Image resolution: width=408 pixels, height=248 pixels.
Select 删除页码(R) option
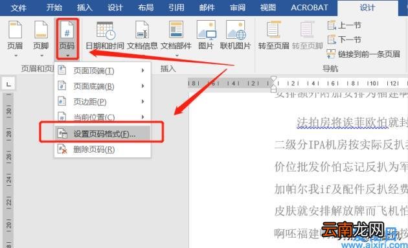click(102, 150)
